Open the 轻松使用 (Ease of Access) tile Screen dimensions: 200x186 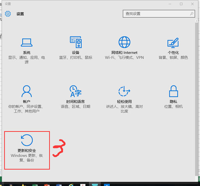click(x=124, y=99)
